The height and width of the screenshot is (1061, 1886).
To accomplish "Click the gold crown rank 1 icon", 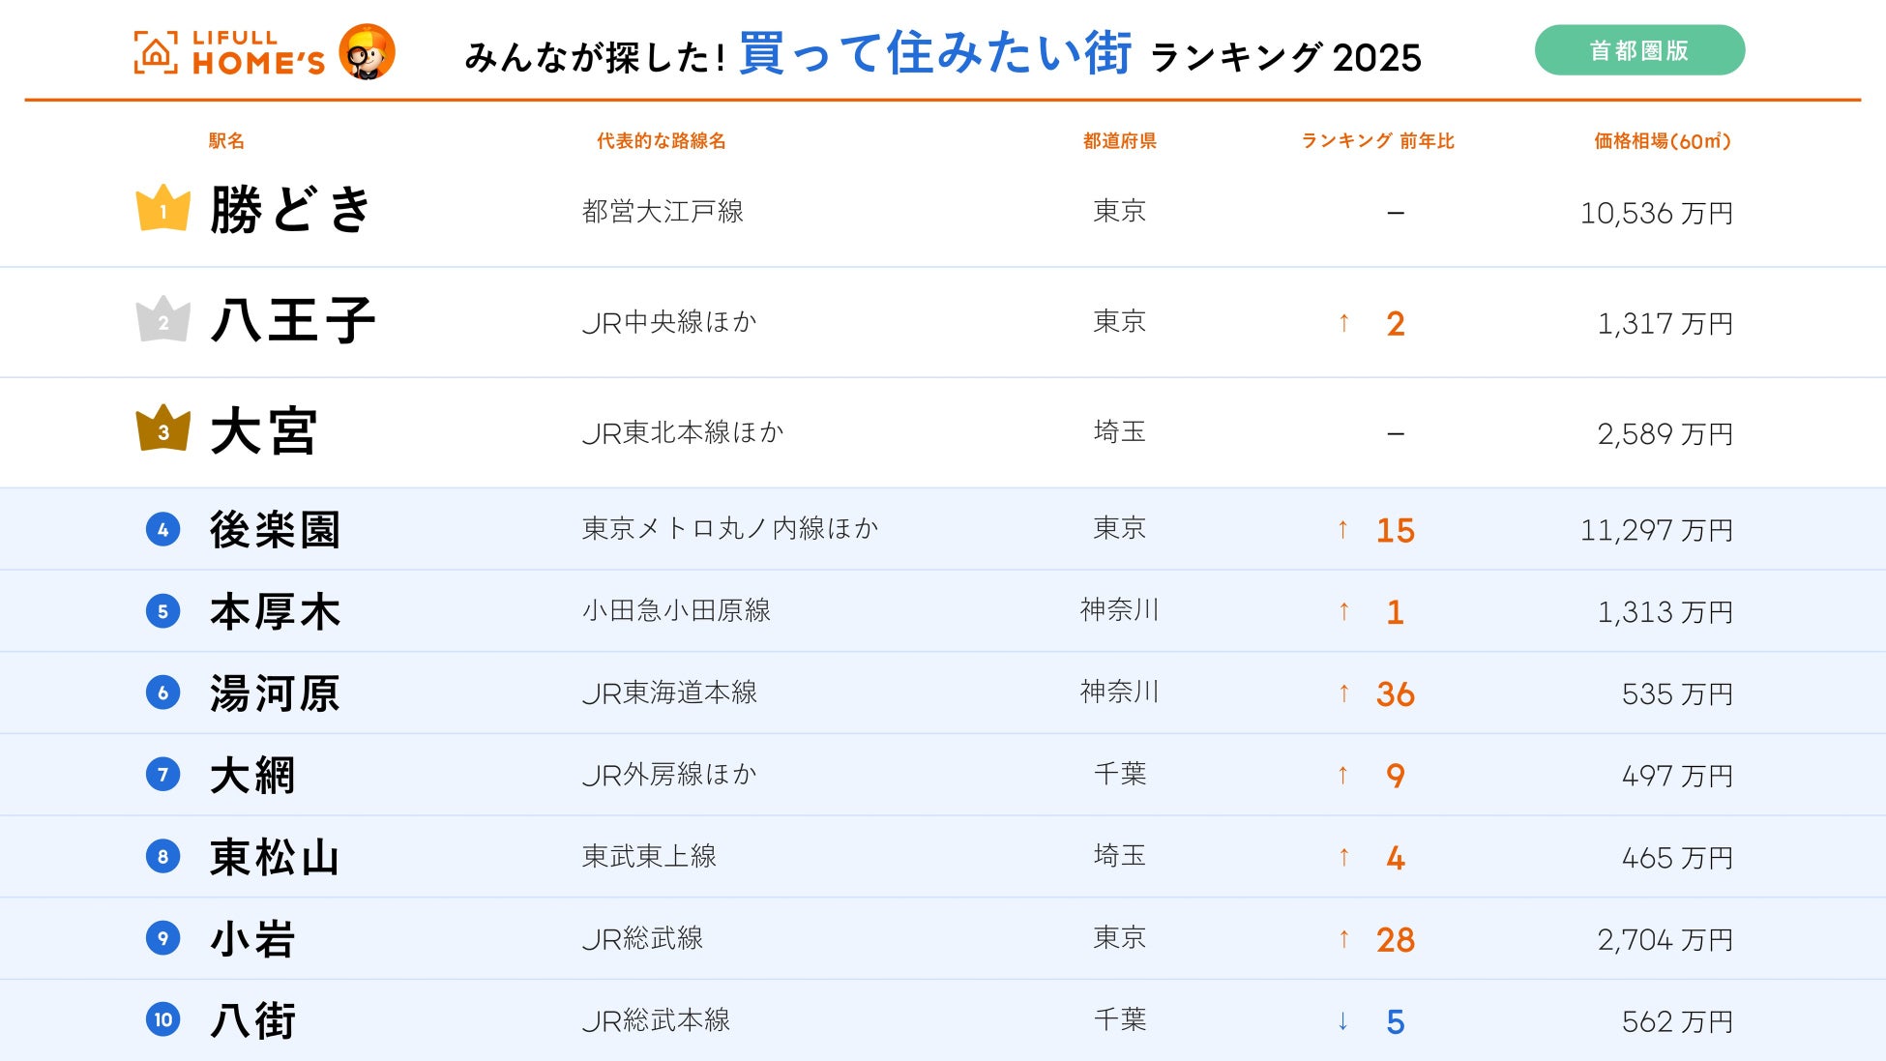I will (162, 208).
